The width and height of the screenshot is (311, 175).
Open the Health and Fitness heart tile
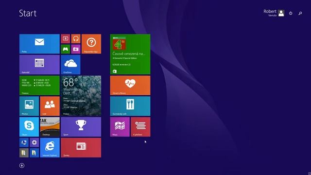point(130,86)
